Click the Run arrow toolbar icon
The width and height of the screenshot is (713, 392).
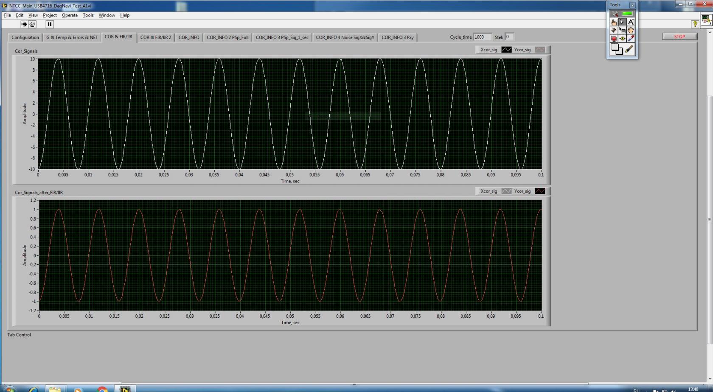(x=24, y=24)
